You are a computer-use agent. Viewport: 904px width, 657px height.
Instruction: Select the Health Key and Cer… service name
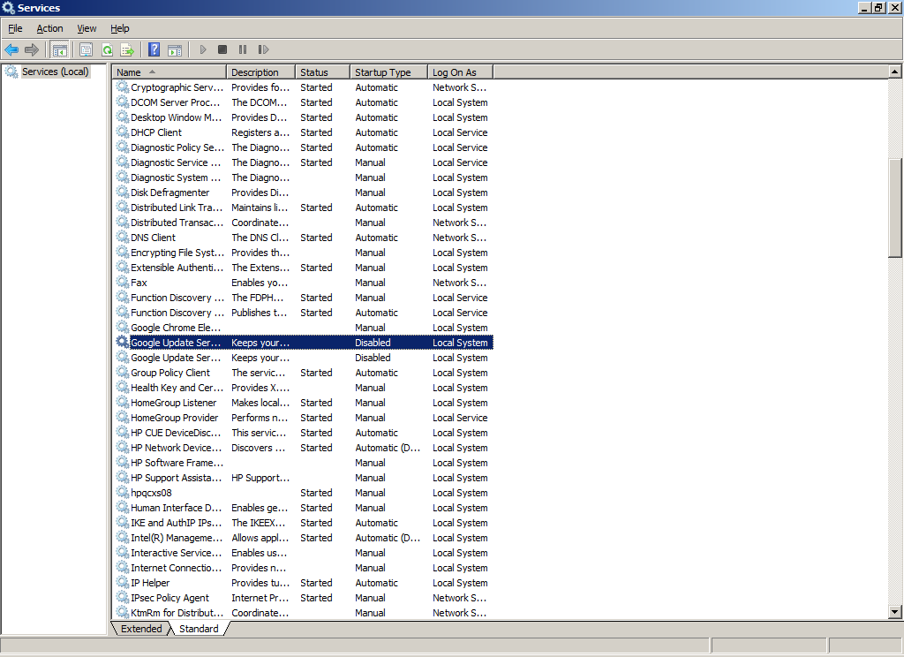click(x=177, y=387)
